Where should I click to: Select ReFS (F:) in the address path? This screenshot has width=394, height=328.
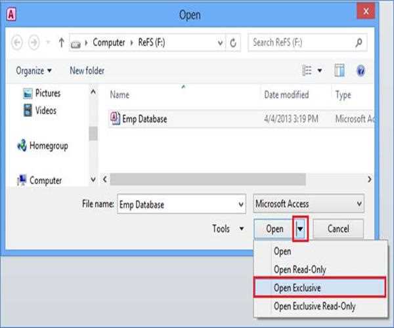[x=152, y=43]
